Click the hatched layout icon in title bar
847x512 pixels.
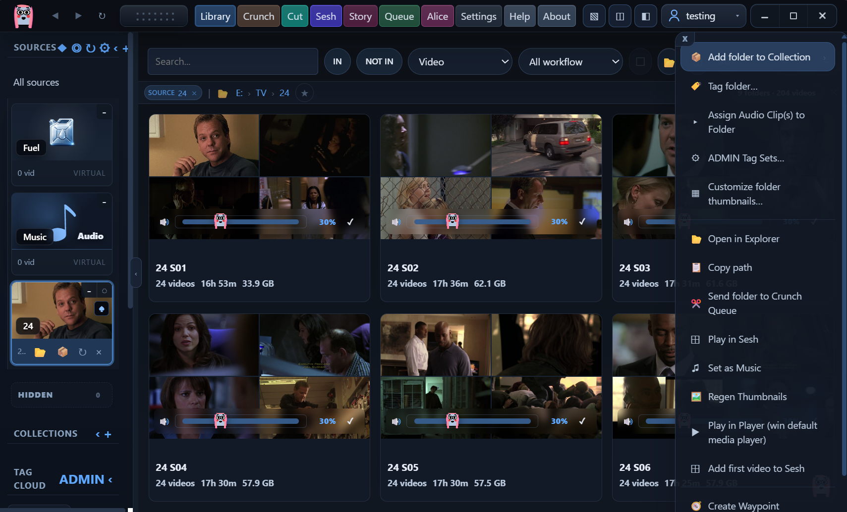[x=594, y=16]
